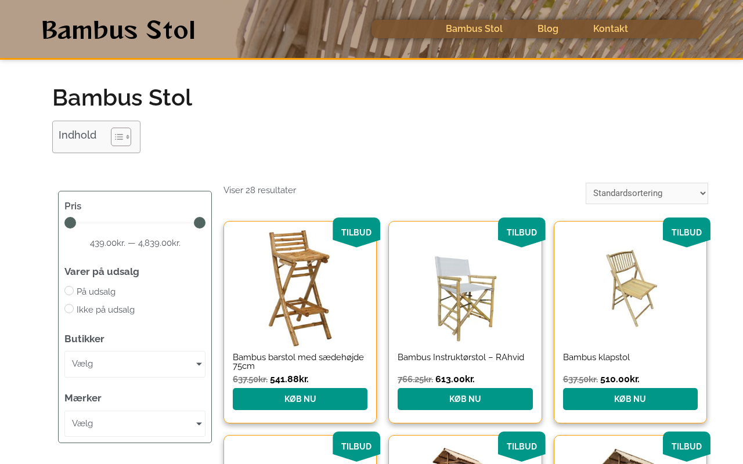Open Bambus Stol in navigation menu
Screen dimensions: 743x464
pos(474,29)
